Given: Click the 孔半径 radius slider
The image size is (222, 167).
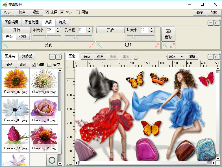Looking at the screenshot, I should (79, 37).
